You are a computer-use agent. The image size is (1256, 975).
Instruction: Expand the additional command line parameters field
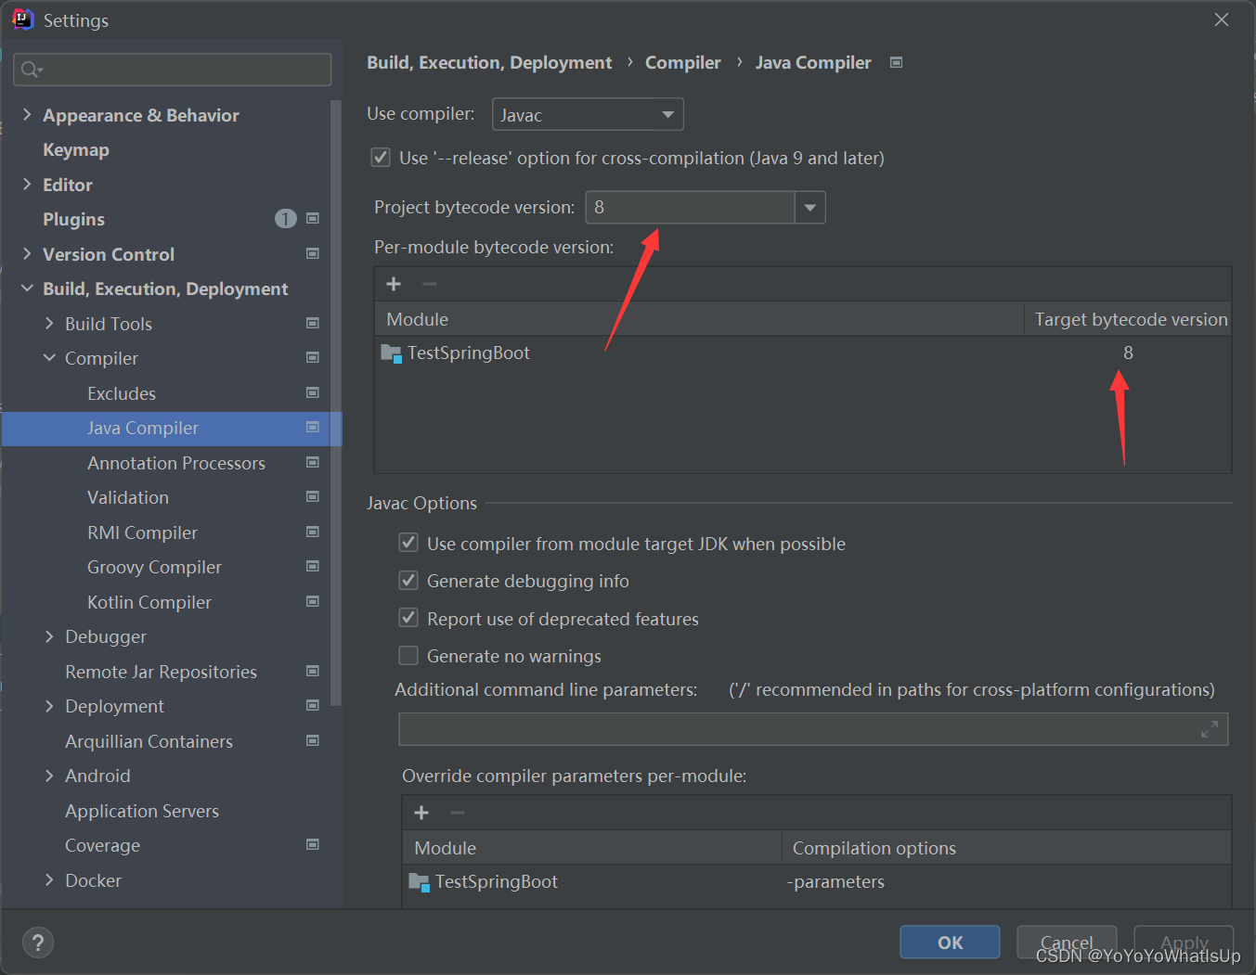1209,729
